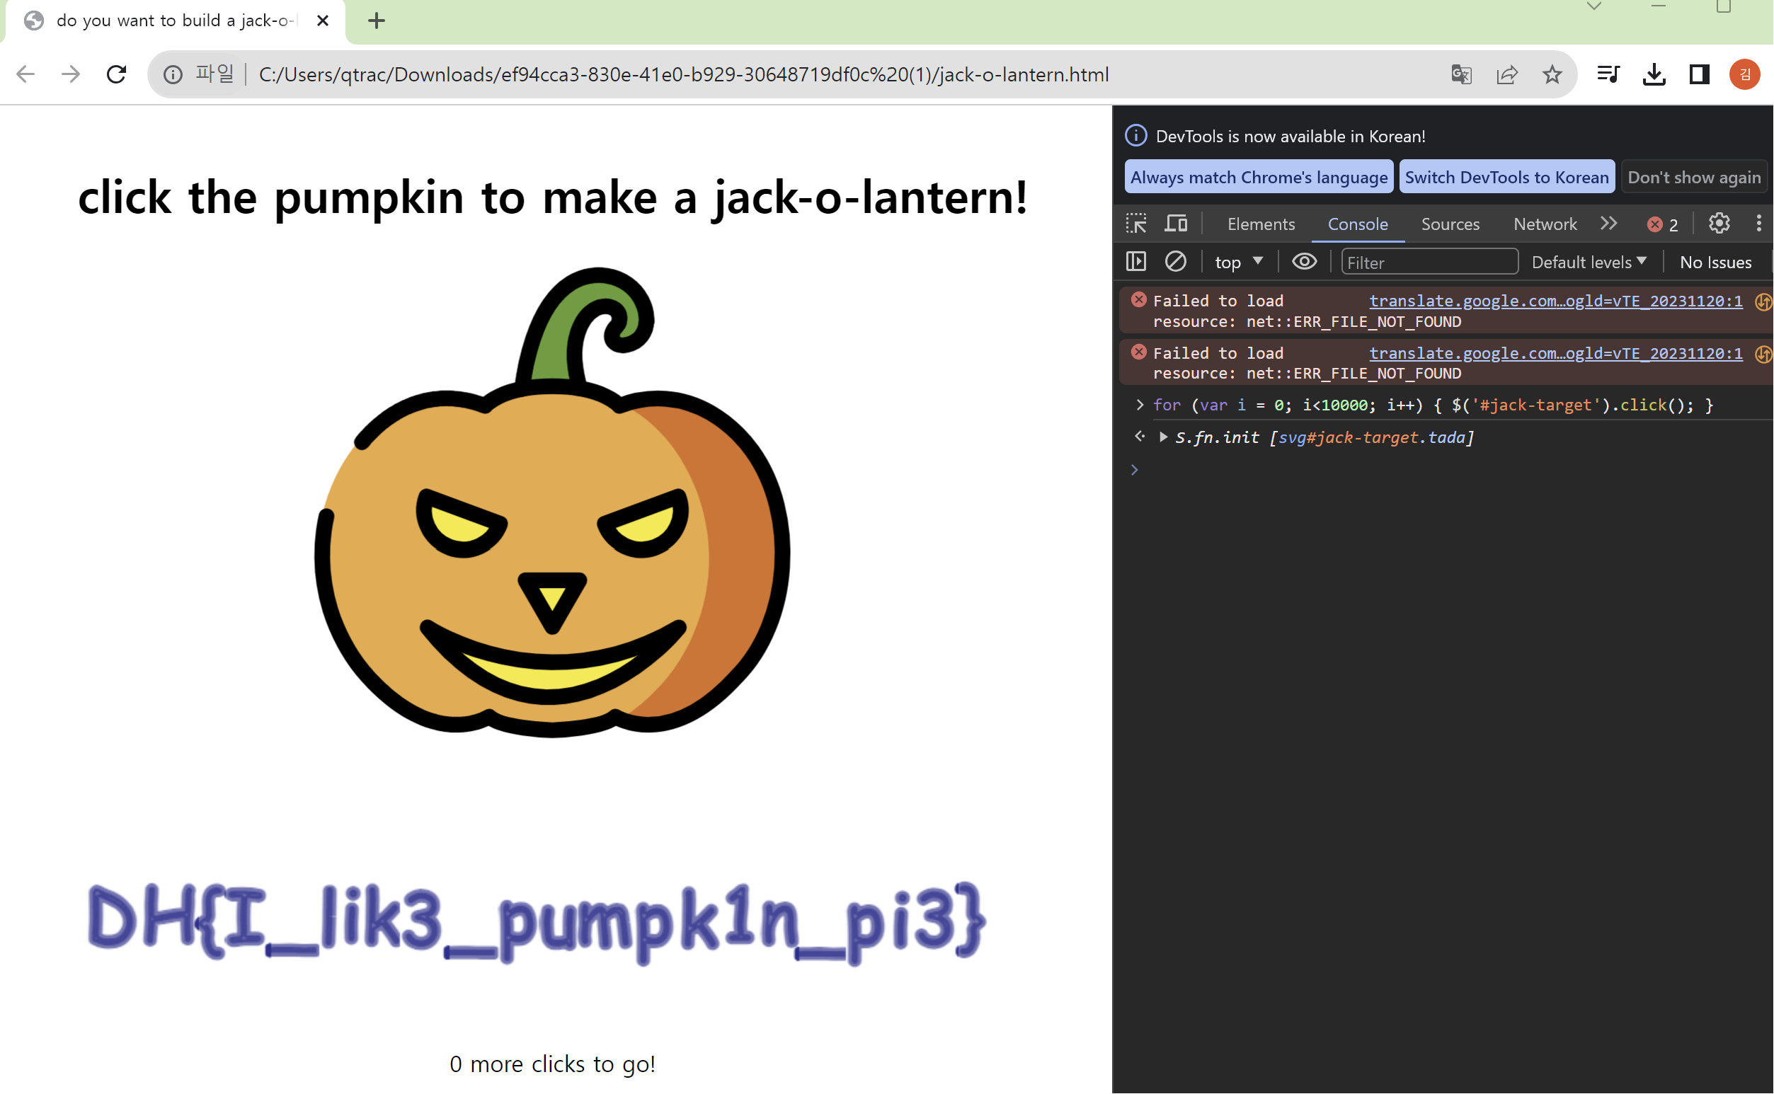Toggle the device toolbar icon
1774x1094 pixels.
pyautogui.click(x=1175, y=224)
